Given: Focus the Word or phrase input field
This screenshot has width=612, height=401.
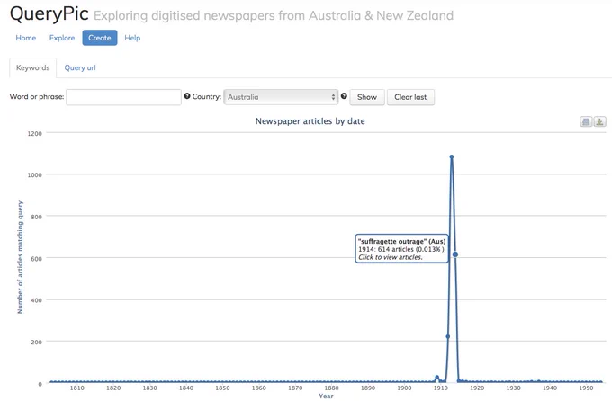Looking at the screenshot, I should tap(123, 97).
